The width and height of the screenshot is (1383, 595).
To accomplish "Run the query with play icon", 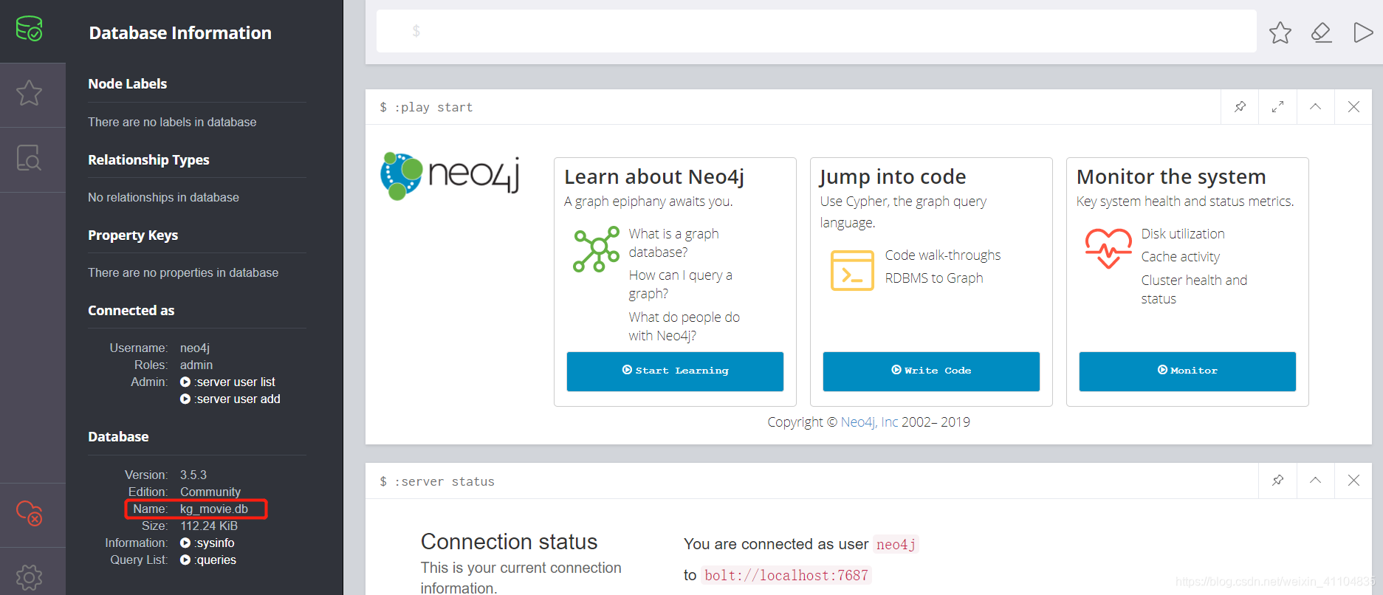I will [x=1362, y=32].
